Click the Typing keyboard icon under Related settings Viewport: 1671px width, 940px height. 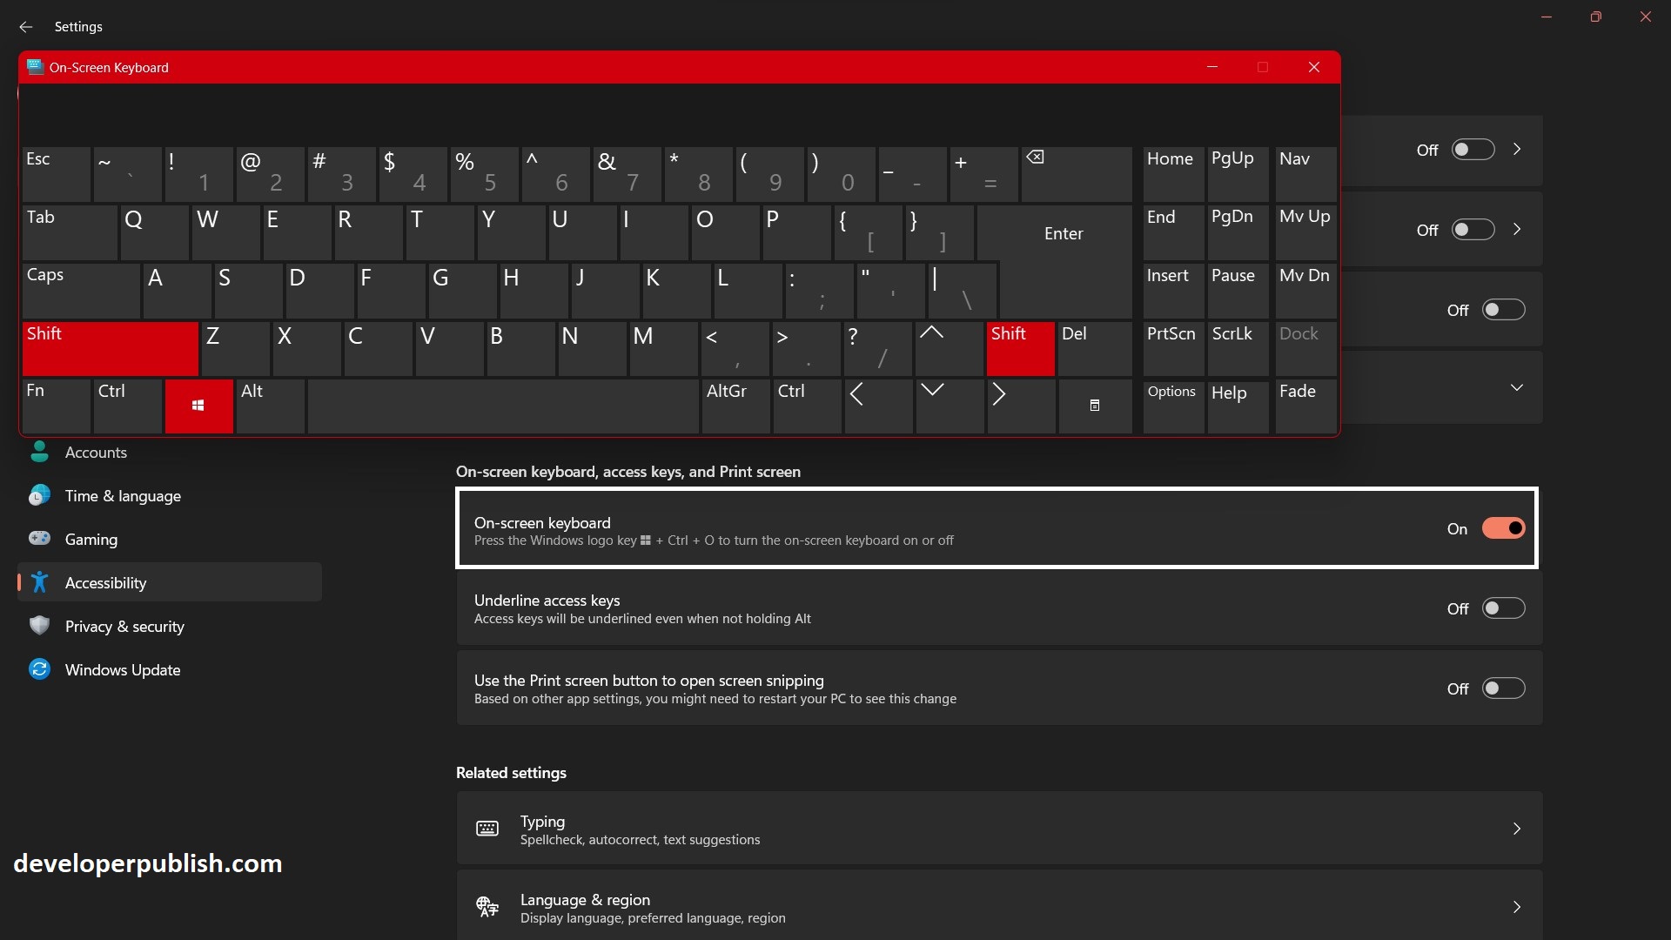487,828
